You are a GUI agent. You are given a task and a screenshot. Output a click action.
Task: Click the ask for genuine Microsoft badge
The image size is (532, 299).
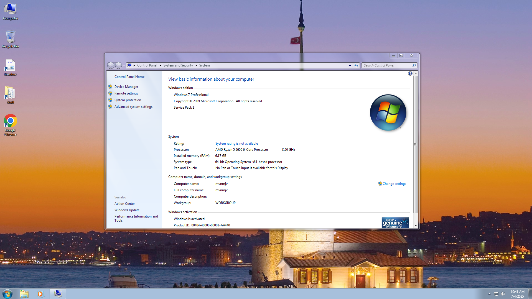click(395, 223)
